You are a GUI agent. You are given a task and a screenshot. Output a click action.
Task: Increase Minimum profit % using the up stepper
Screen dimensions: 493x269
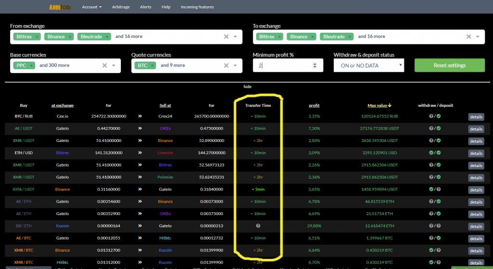click(x=315, y=64)
